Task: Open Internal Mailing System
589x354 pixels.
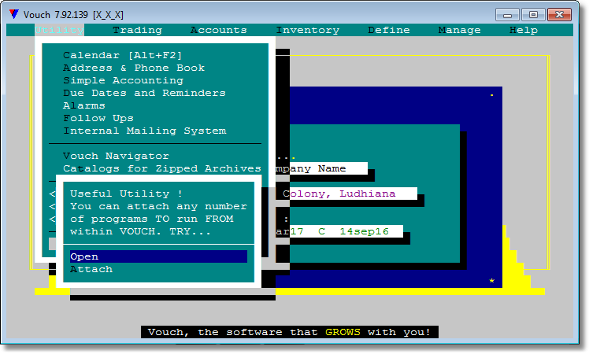Action: [145, 131]
